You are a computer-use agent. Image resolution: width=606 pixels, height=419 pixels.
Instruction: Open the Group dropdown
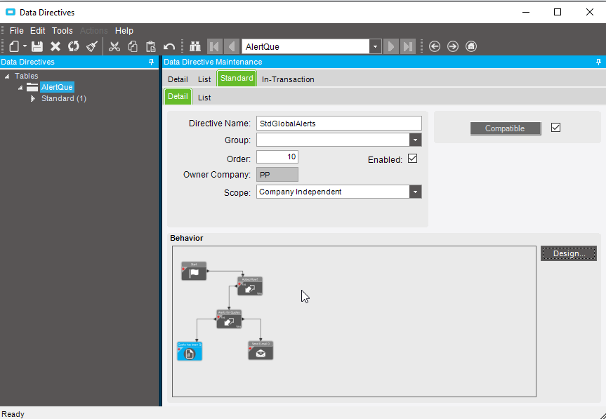pos(416,140)
